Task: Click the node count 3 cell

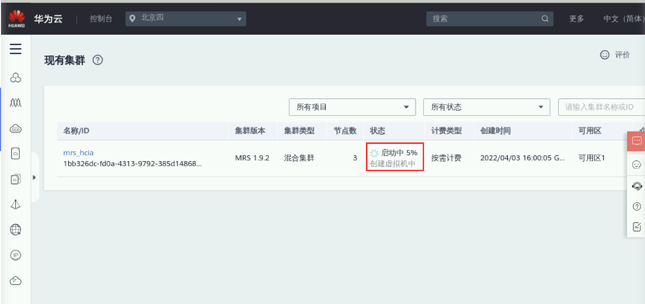Action: [x=355, y=158]
